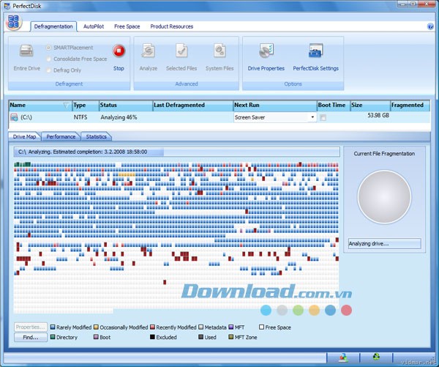Viewport: 439px width, 367px height.
Task: Switch to the AutoPilot ribbon tab
Action: [93, 26]
